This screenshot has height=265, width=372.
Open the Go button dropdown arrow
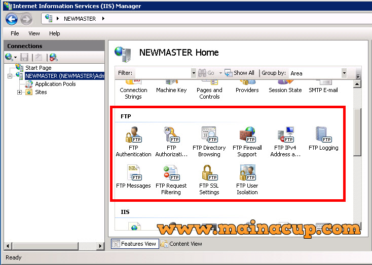tap(220, 73)
